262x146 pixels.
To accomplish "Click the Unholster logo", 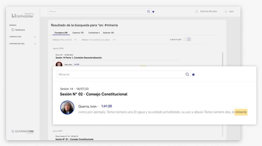I will tap(23, 16).
